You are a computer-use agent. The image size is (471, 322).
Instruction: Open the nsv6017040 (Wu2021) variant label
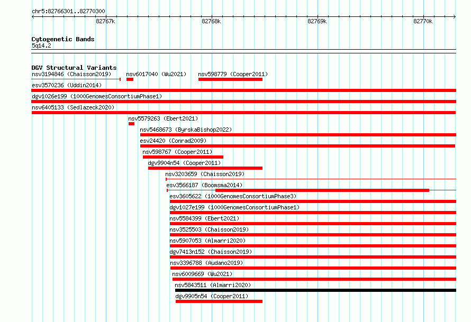click(156, 74)
